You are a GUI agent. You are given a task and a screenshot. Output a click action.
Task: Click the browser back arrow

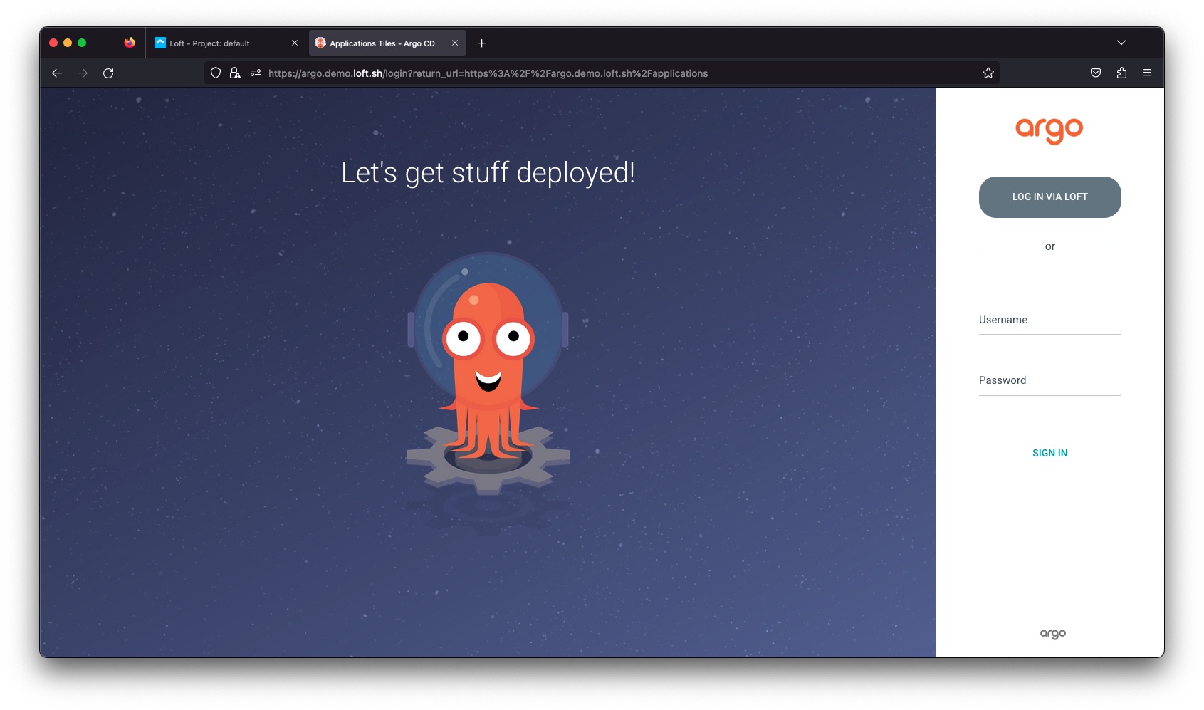tap(57, 73)
